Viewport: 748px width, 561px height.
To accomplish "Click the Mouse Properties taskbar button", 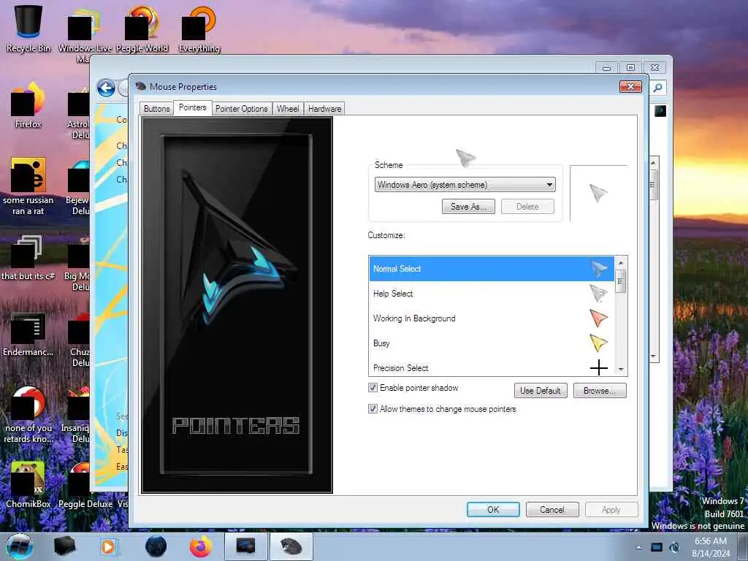I will pyautogui.click(x=291, y=546).
